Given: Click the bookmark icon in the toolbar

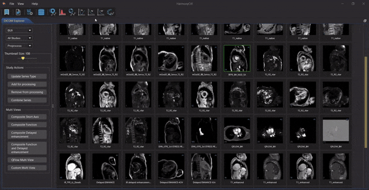Looking at the screenshot, I should pyautogui.click(x=6, y=12).
